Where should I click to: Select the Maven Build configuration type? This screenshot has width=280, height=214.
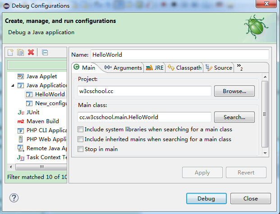tap(42, 121)
